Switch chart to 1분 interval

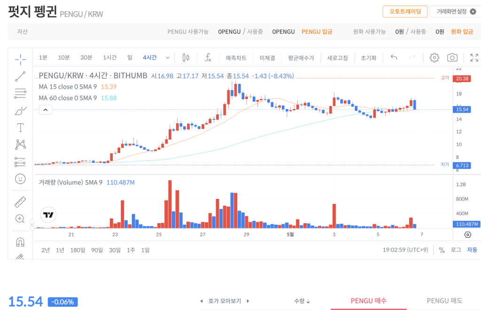click(x=43, y=58)
